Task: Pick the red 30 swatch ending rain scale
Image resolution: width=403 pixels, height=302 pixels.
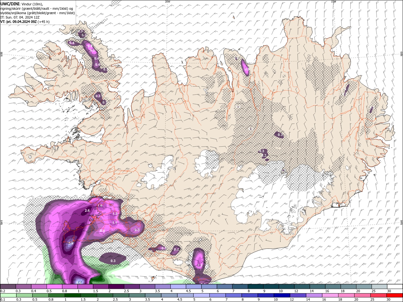Action: point(394,295)
